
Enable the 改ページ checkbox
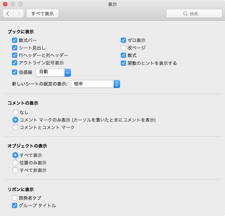point(123,48)
